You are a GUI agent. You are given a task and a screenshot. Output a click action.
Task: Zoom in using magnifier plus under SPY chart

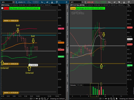point(111,99)
